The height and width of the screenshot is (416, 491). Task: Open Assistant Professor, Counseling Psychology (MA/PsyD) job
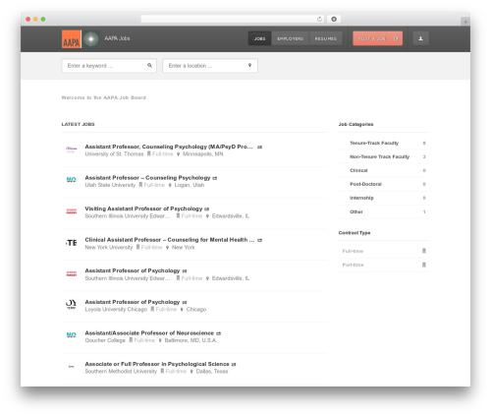tap(169, 147)
